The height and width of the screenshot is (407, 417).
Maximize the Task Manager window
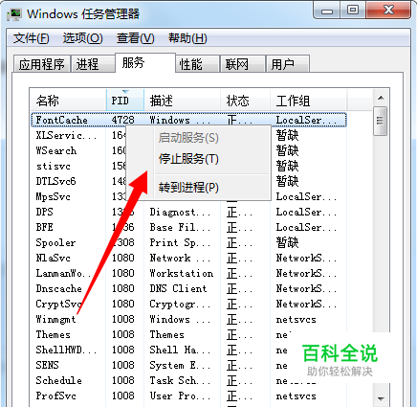coord(353,10)
